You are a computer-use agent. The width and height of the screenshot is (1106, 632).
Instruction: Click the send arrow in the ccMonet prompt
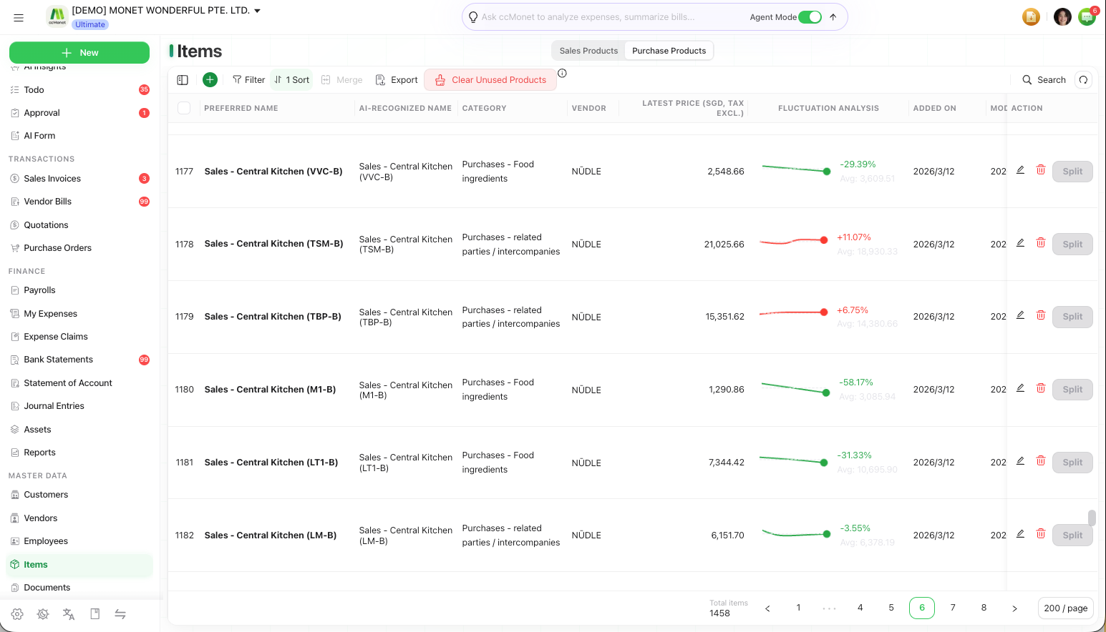tap(833, 17)
